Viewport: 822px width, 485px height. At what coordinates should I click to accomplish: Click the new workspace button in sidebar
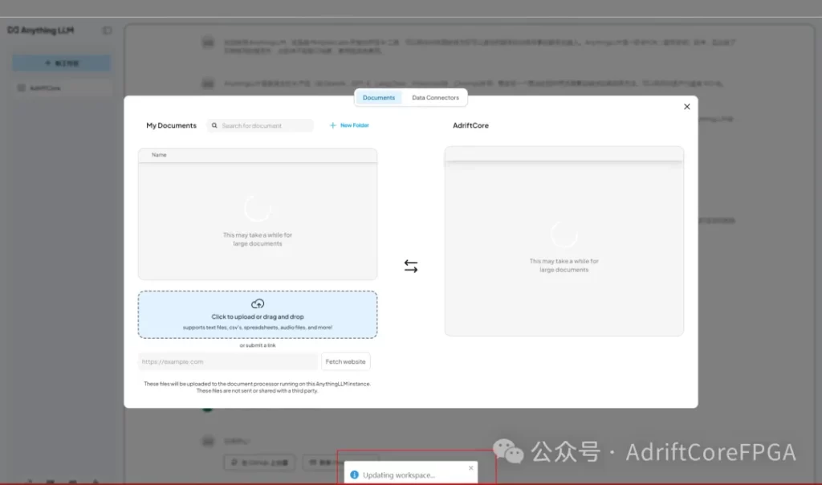(62, 63)
